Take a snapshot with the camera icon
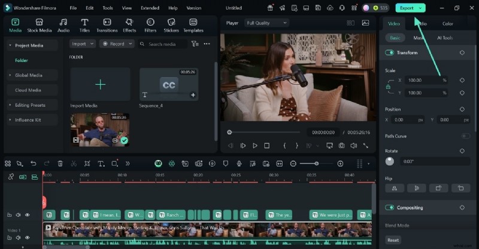 (x=341, y=146)
